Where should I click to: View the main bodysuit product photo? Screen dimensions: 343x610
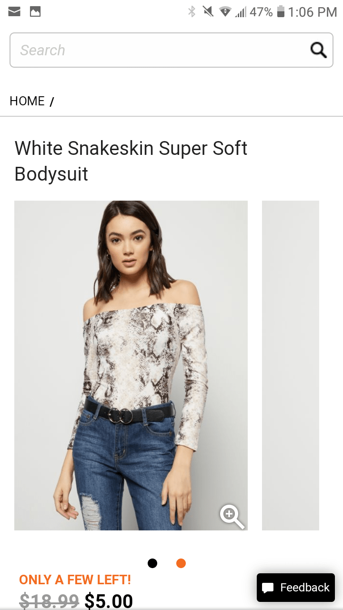[131, 365]
